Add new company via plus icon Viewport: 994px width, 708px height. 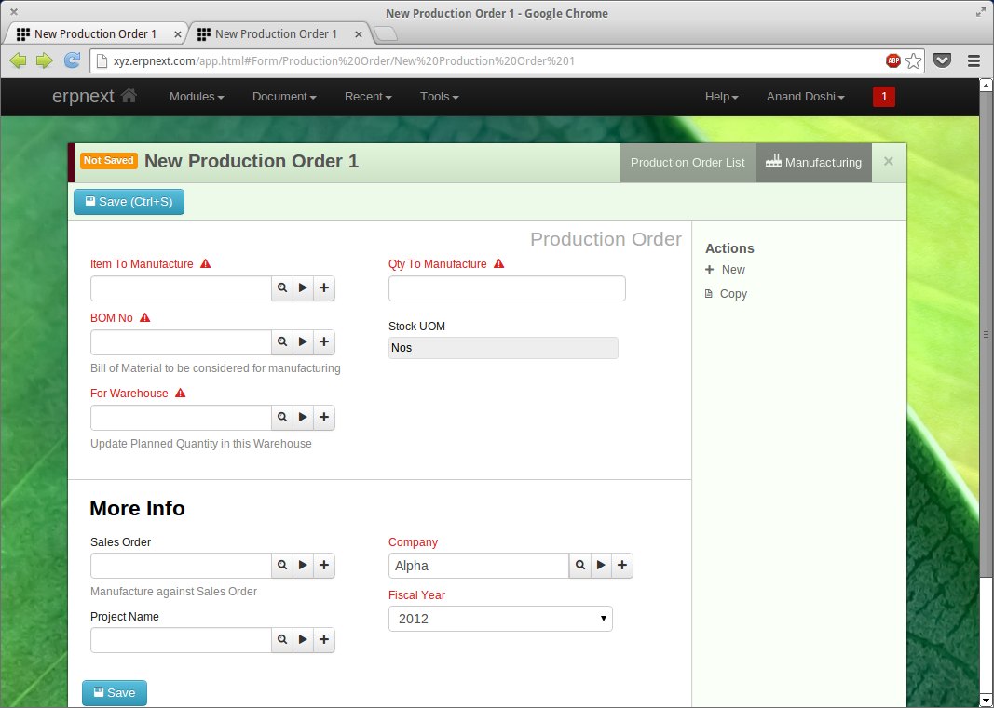click(622, 566)
